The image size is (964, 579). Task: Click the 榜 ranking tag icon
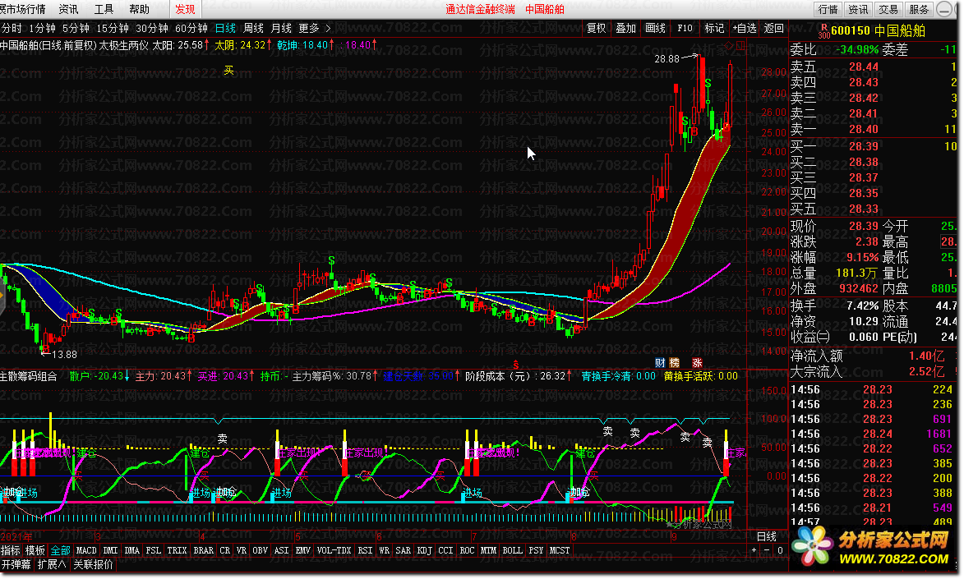click(x=675, y=363)
